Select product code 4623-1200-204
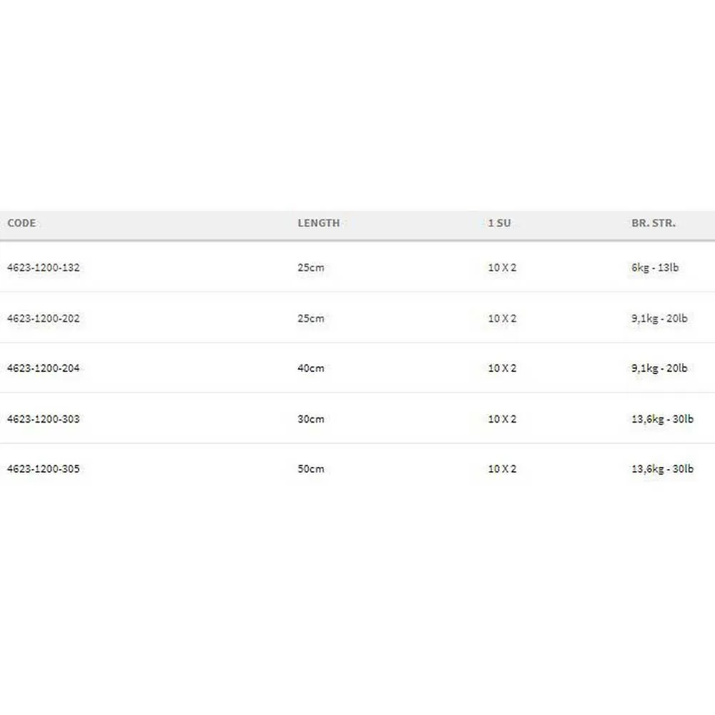 [43, 368]
